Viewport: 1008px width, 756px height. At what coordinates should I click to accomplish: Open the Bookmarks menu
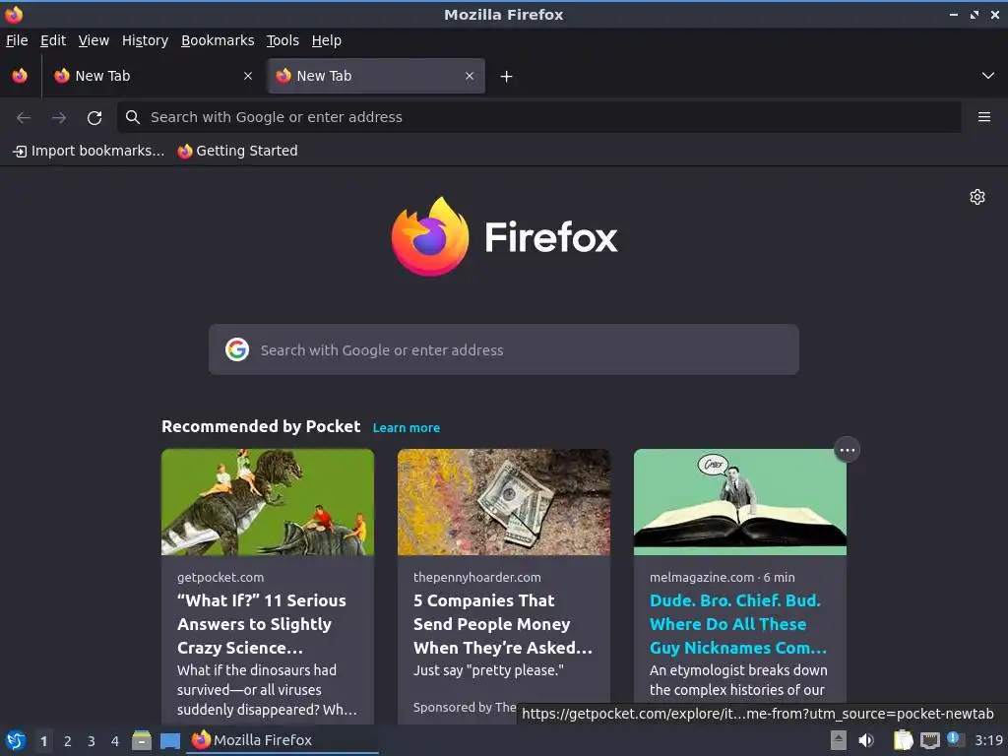[218, 40]
